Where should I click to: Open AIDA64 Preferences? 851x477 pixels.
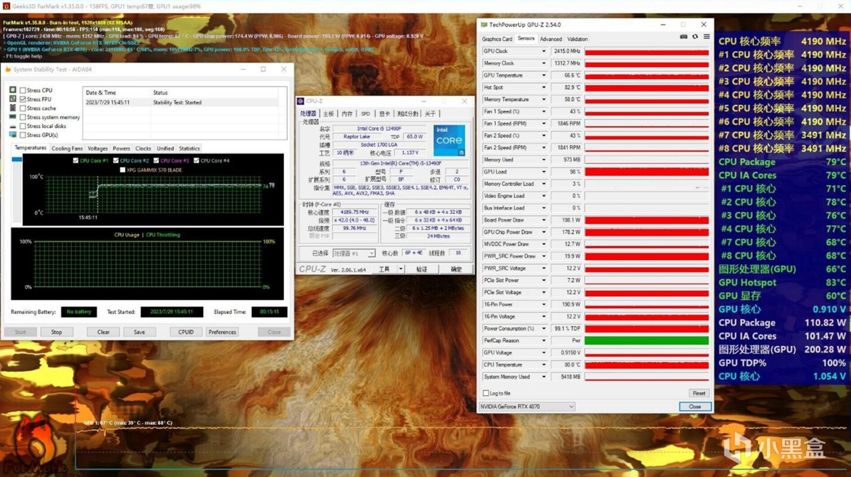pos(222,332)
